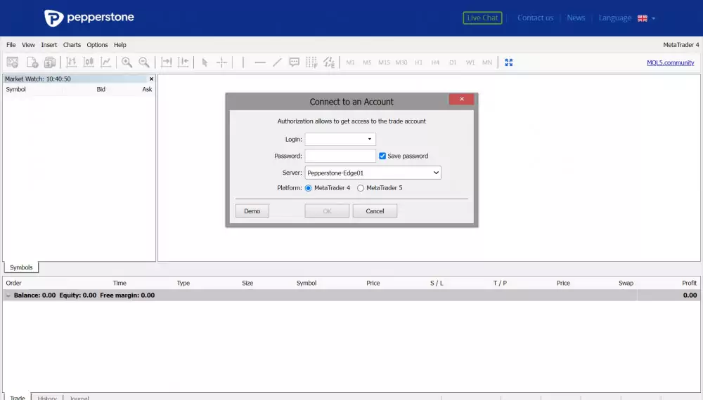
Task: Toggle chart shift icon
Action: click(x=183, y=62)
